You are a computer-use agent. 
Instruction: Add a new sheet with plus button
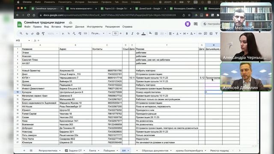click(x=24, y=151)
